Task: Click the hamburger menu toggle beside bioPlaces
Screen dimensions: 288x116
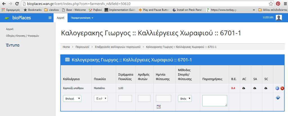Action: point(50,18)
